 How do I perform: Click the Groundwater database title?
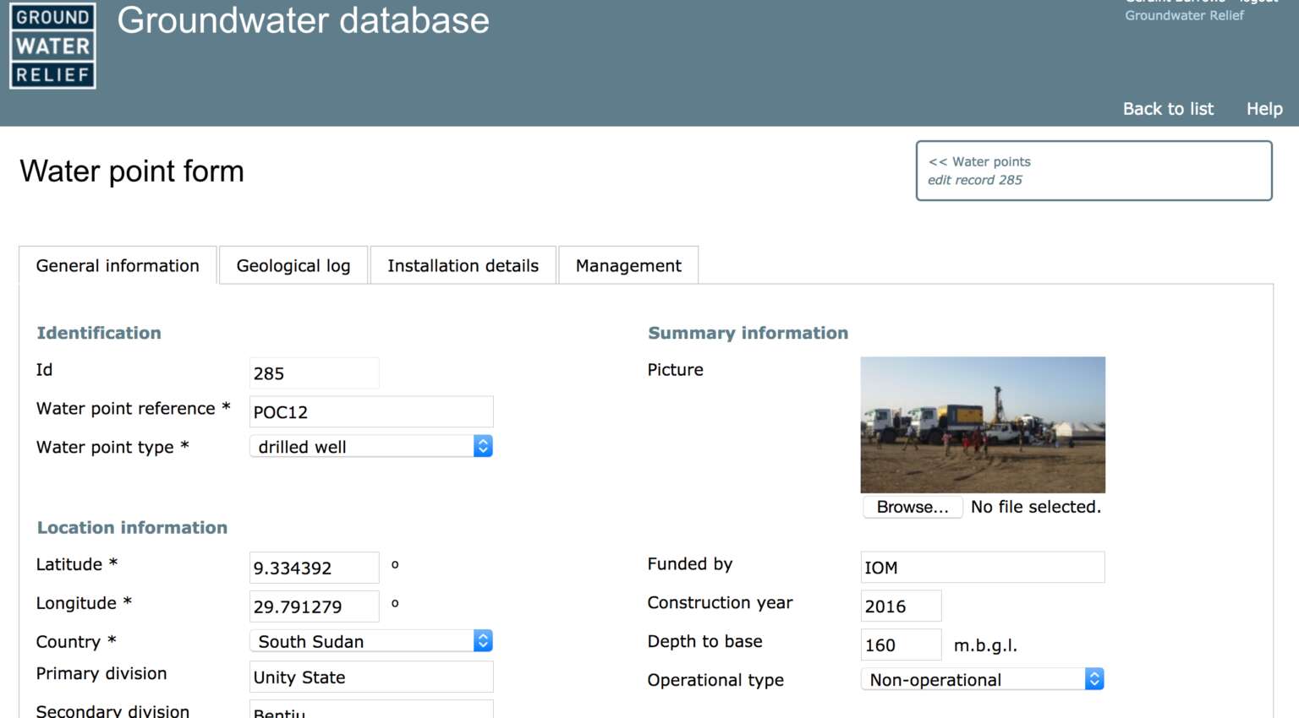point(303,20)
